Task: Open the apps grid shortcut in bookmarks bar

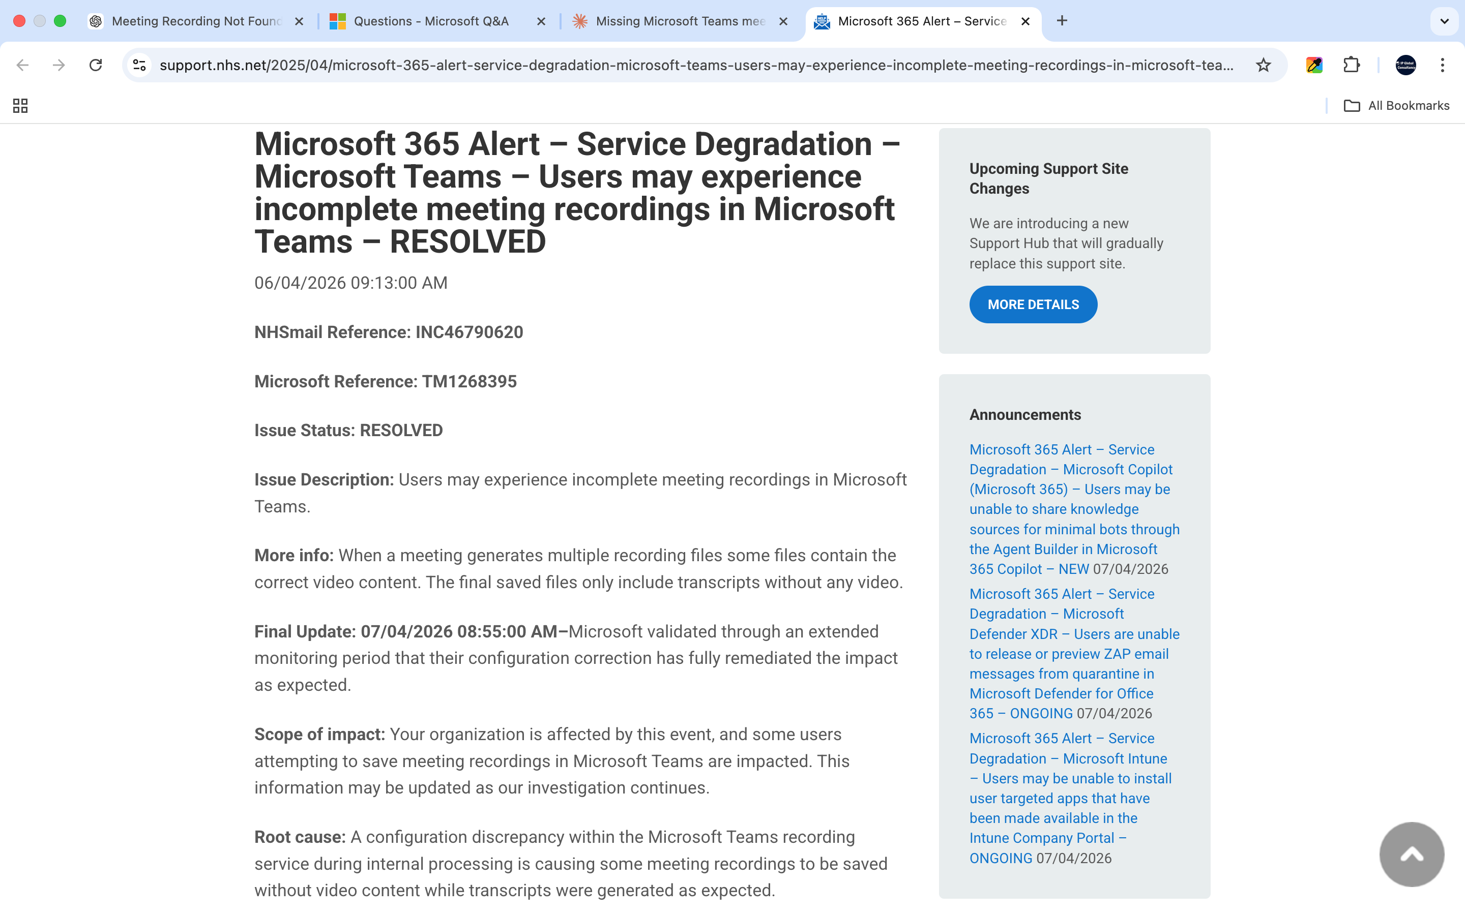Action: [20, 106]
